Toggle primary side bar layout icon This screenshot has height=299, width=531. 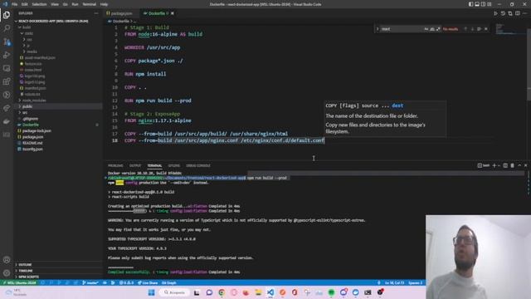[x=470, y=4]
